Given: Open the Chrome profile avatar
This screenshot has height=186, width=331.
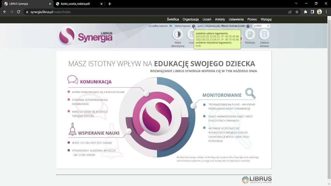Looking at the screenshot, I should [319, 12].
